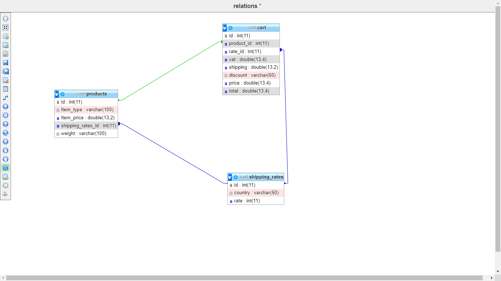This screenshot has height=281, width=501.
Task: Open the Help question mark icon
Action: pyautogui.click(x=6, y=124)
